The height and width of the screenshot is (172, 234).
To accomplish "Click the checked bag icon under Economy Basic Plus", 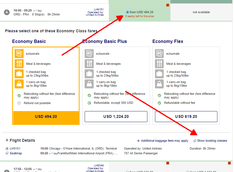I will point(89,74).
